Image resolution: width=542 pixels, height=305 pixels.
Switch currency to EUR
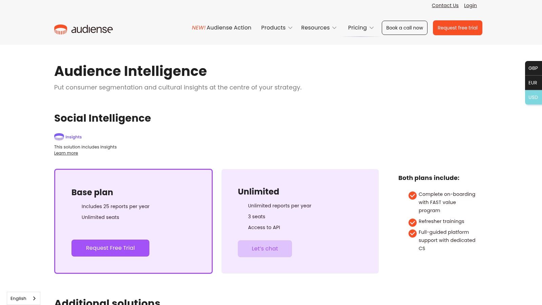[533, 83]
